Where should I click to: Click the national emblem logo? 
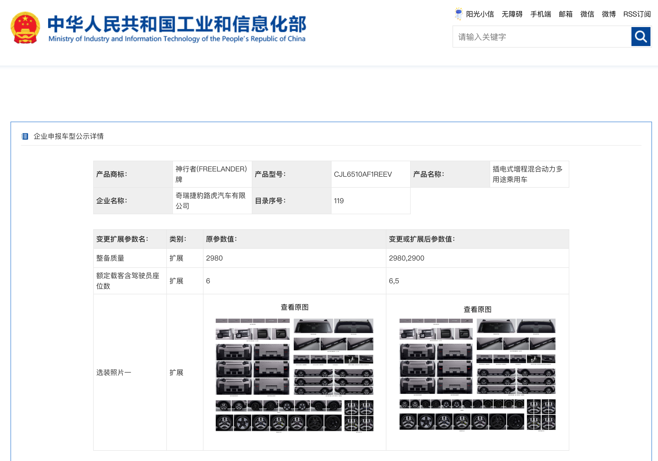25,28
